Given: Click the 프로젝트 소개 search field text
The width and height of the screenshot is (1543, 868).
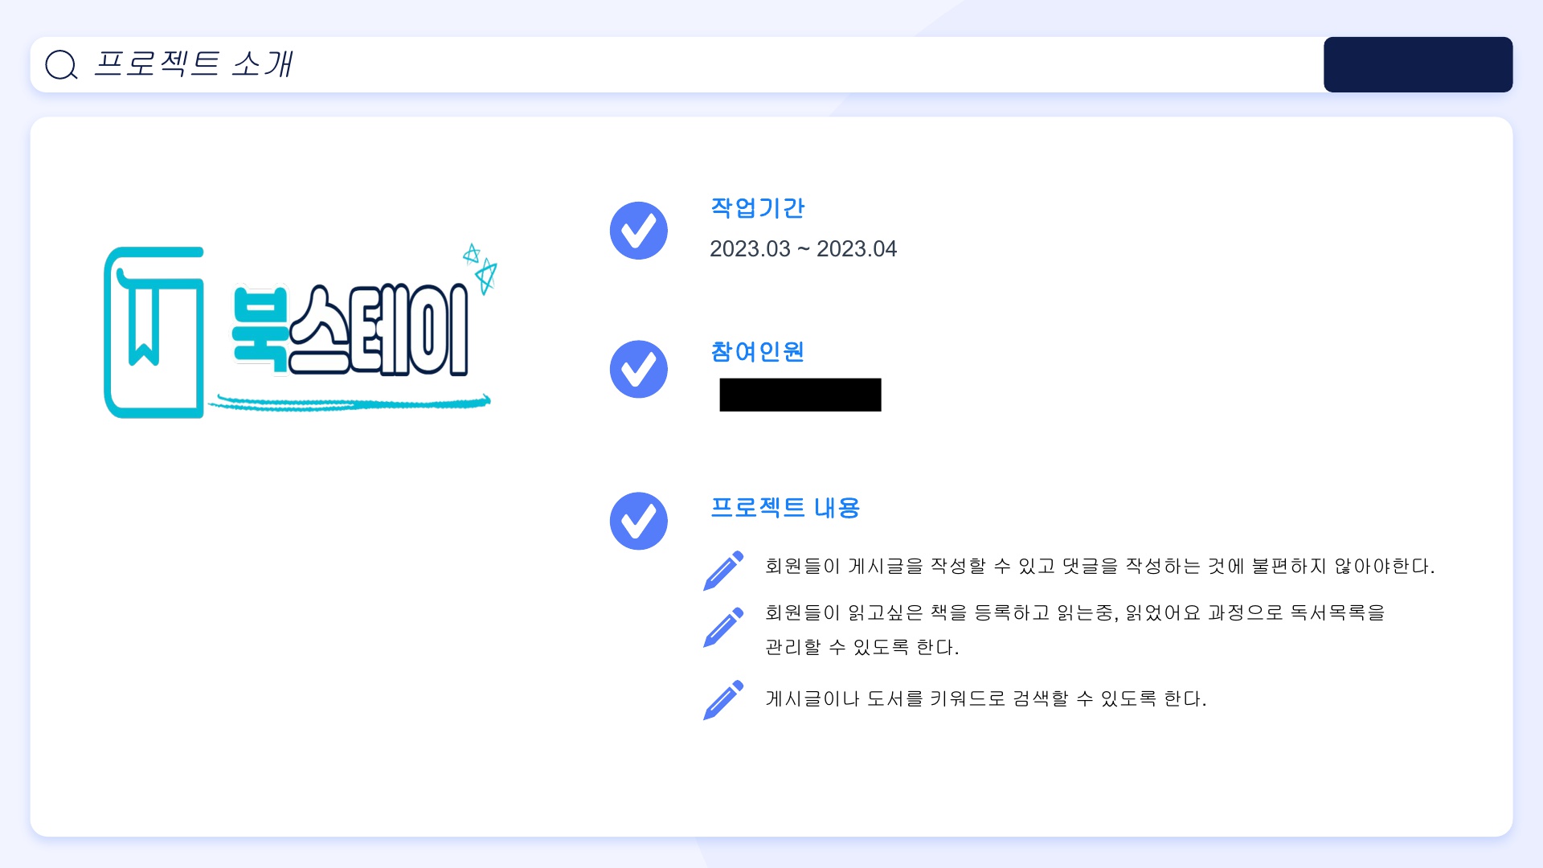Looking at the screenshot, I should tap(193, 64).
